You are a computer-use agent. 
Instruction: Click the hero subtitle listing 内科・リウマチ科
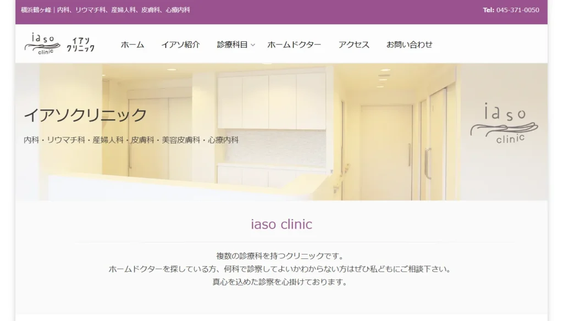click(x=131, y=140)
